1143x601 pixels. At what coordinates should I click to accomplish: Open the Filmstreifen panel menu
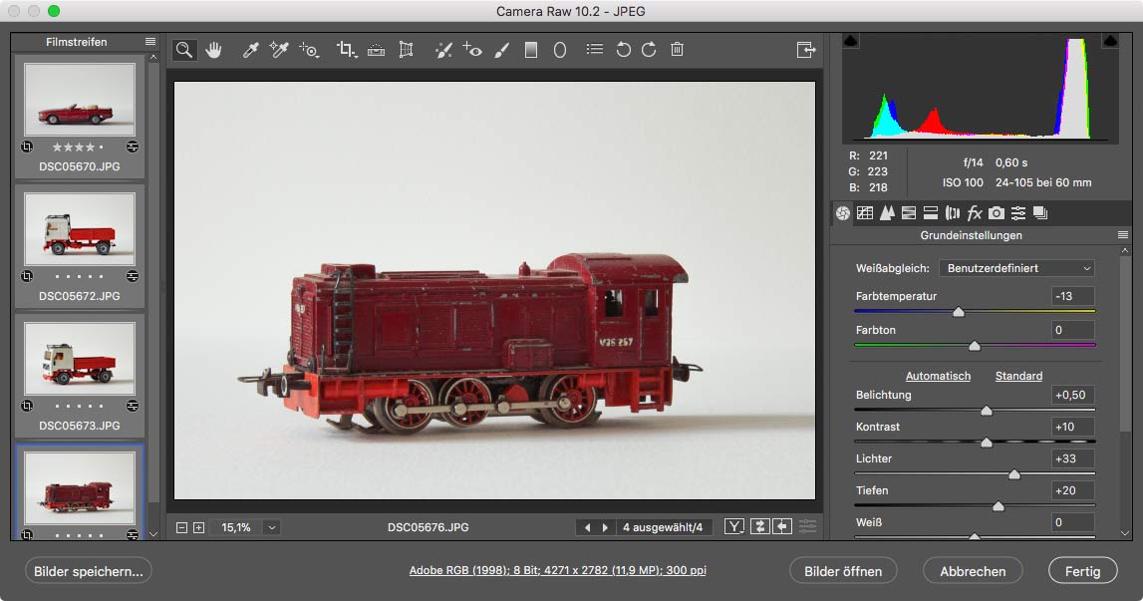150,42
